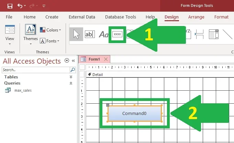Open the Fonts dropdown
Image resolution: width=234 pixels, height=143 pixels.
(x=50, y=41)
